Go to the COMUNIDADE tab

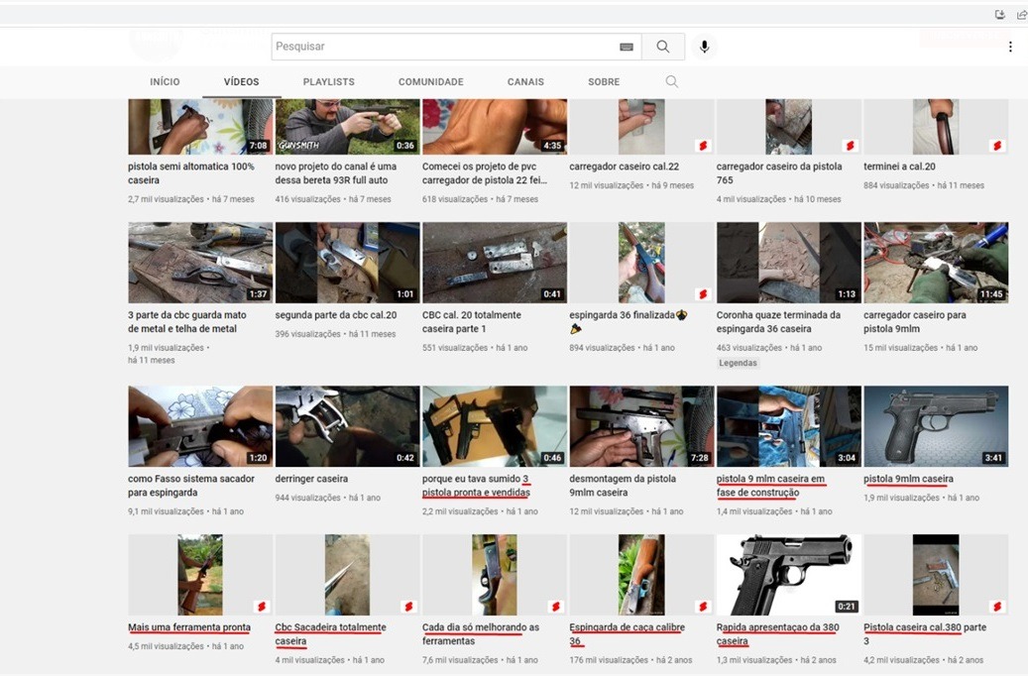coord(431,82)
